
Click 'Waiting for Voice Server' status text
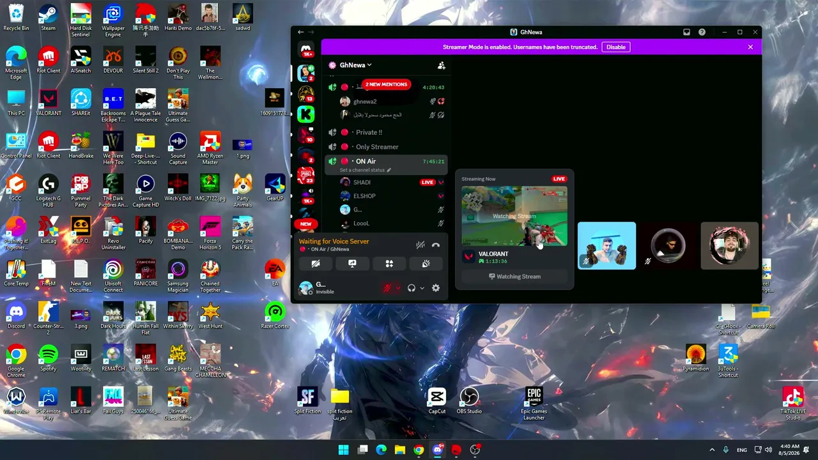(x=334, y=241)
